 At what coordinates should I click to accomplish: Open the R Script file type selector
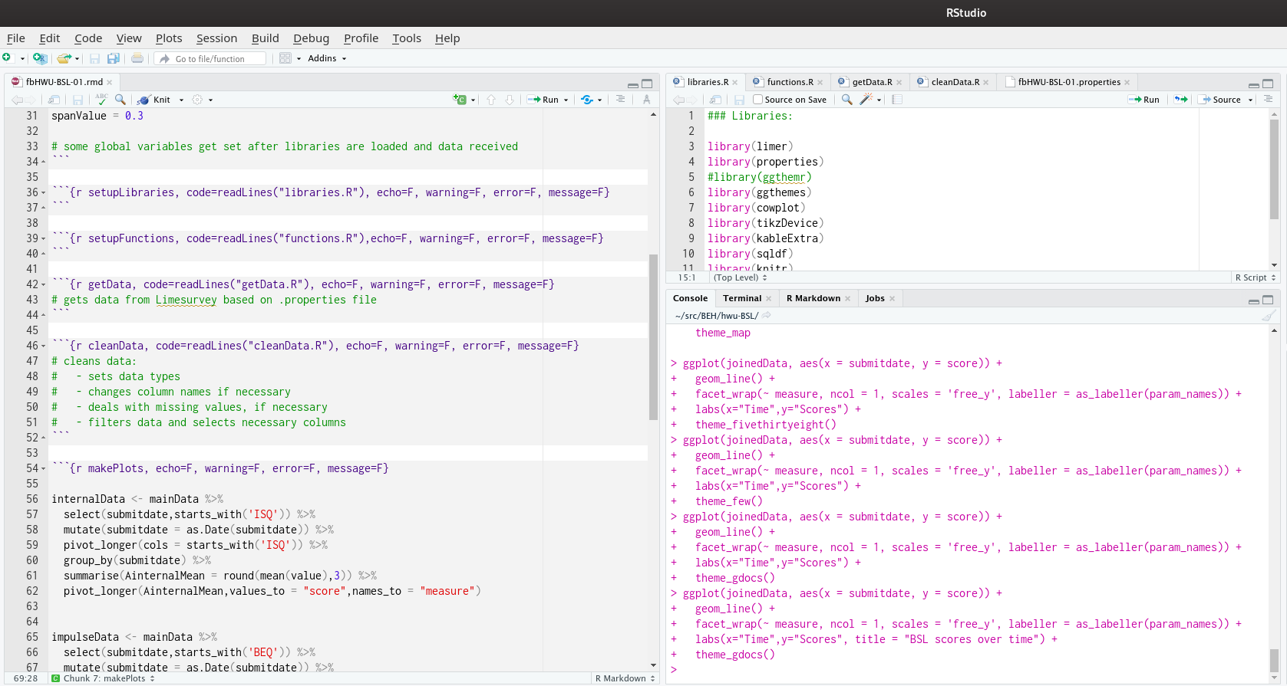click(1255, 277)
